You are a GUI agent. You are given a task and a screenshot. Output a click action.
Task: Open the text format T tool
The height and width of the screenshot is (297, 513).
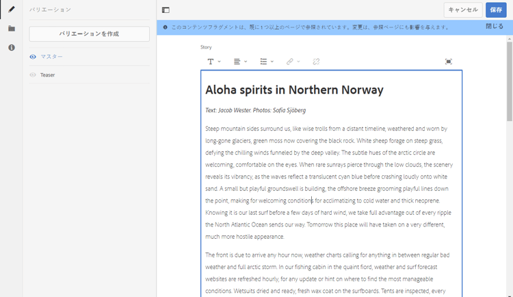tap(211, 62)
